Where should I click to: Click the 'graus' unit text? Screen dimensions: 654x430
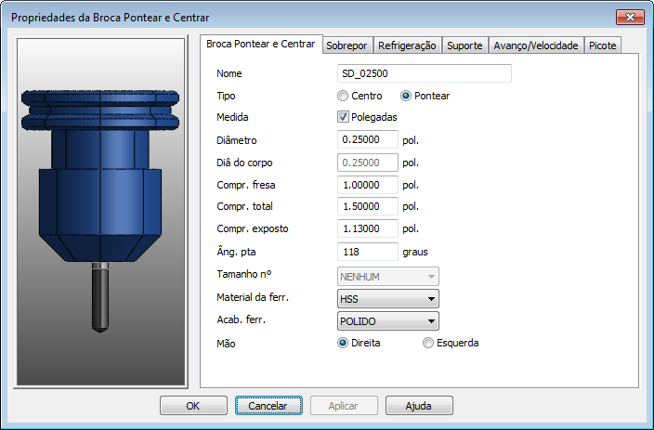415,252
